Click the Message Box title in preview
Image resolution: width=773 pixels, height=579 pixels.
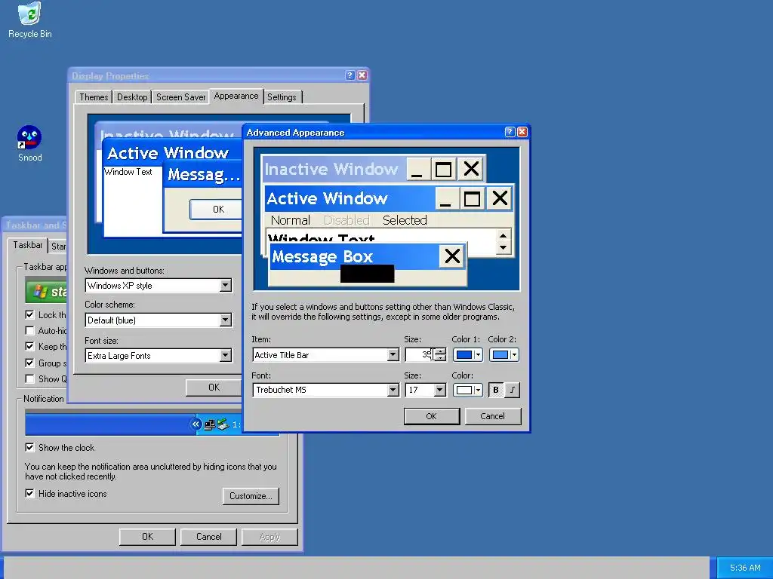[x=322, y=256]
